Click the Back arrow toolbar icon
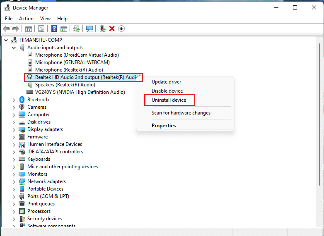This screenshot has width=324, height=236. 6,29
